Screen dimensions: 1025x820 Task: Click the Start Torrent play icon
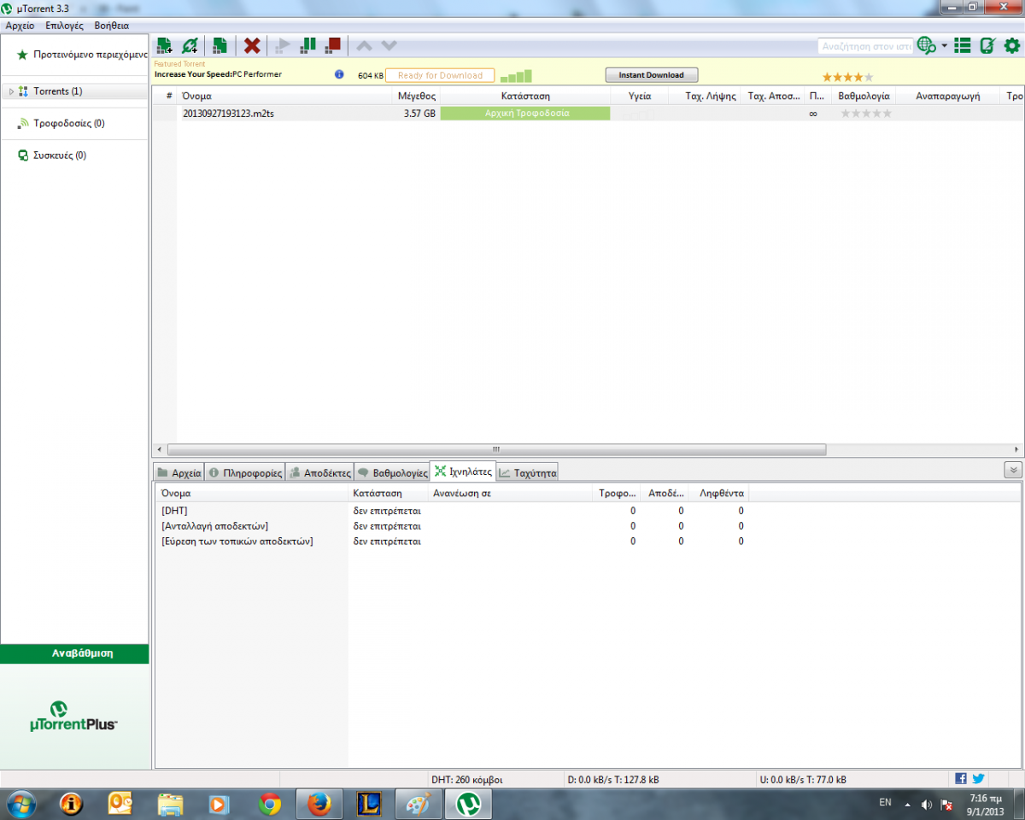[282, 45]
